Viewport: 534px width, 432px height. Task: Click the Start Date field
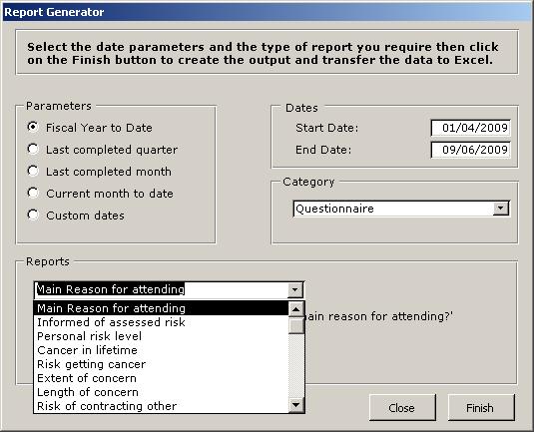click(471, 128)
